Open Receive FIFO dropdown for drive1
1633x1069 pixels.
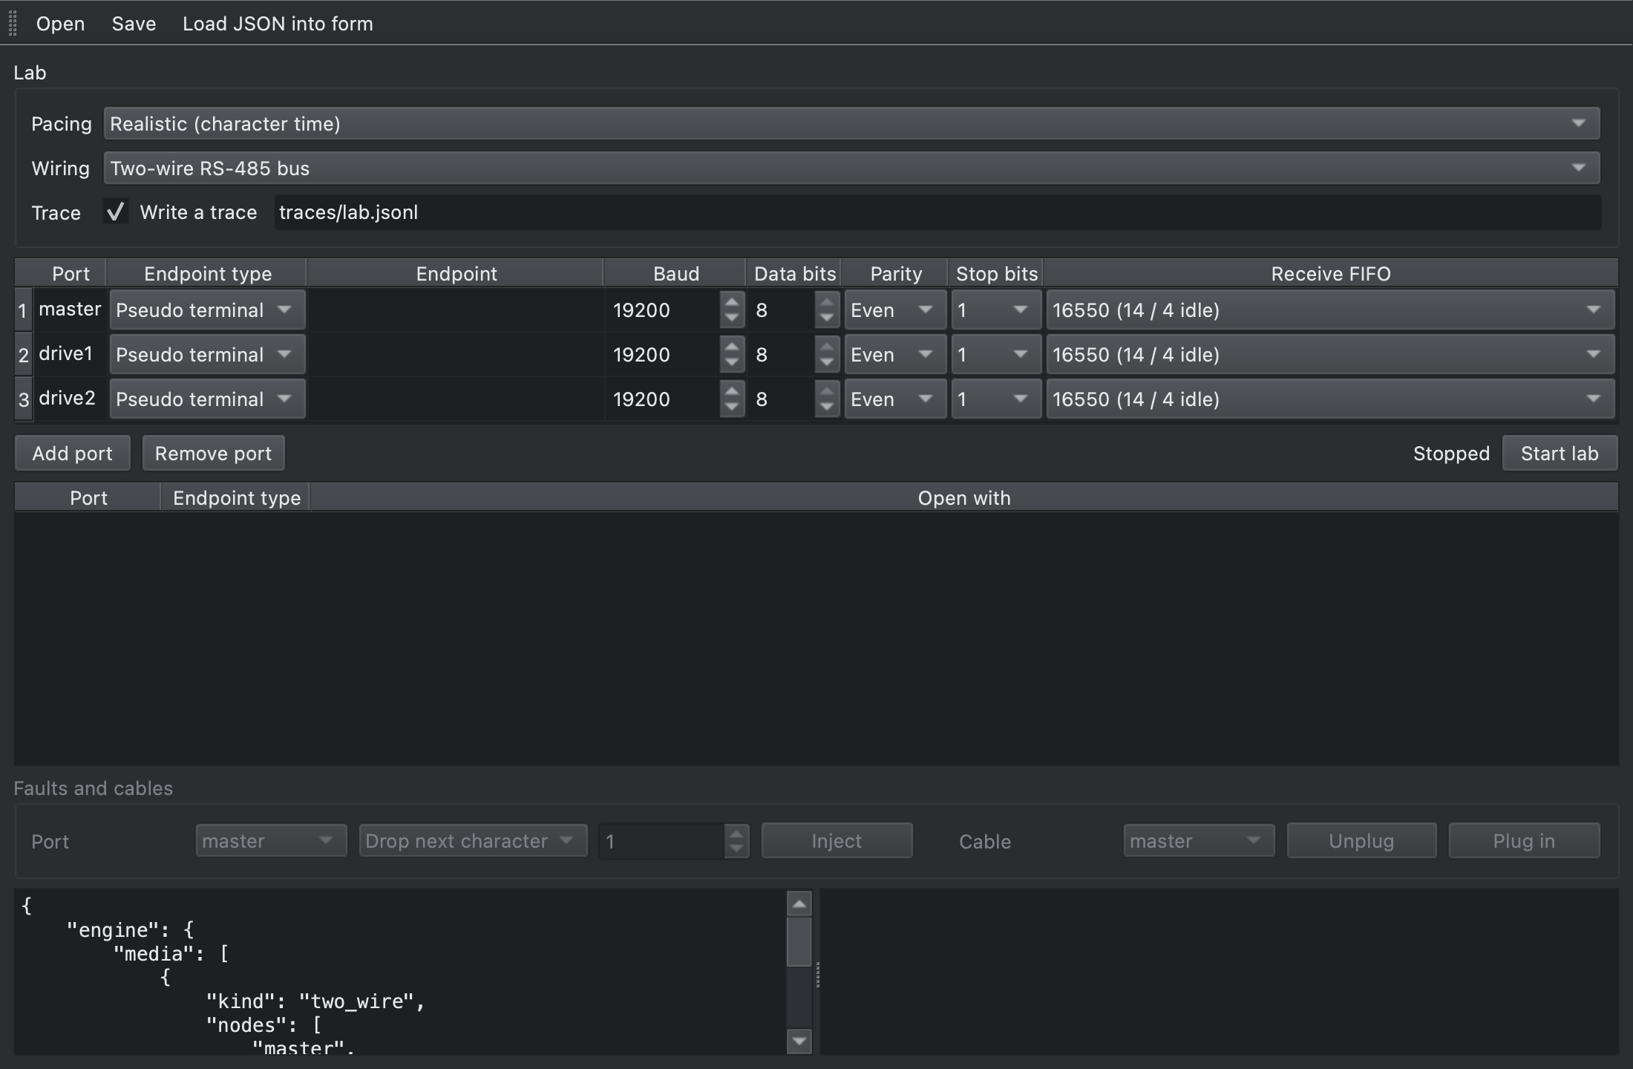tap(1330, 355)
